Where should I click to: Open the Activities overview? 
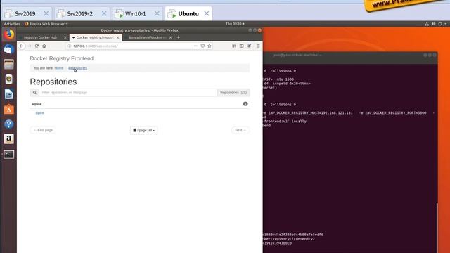pos(12,24)
